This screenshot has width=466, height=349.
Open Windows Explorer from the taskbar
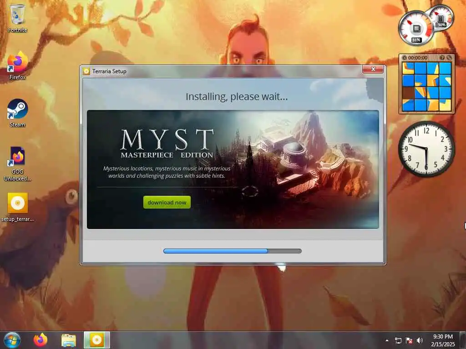[69, 340]
